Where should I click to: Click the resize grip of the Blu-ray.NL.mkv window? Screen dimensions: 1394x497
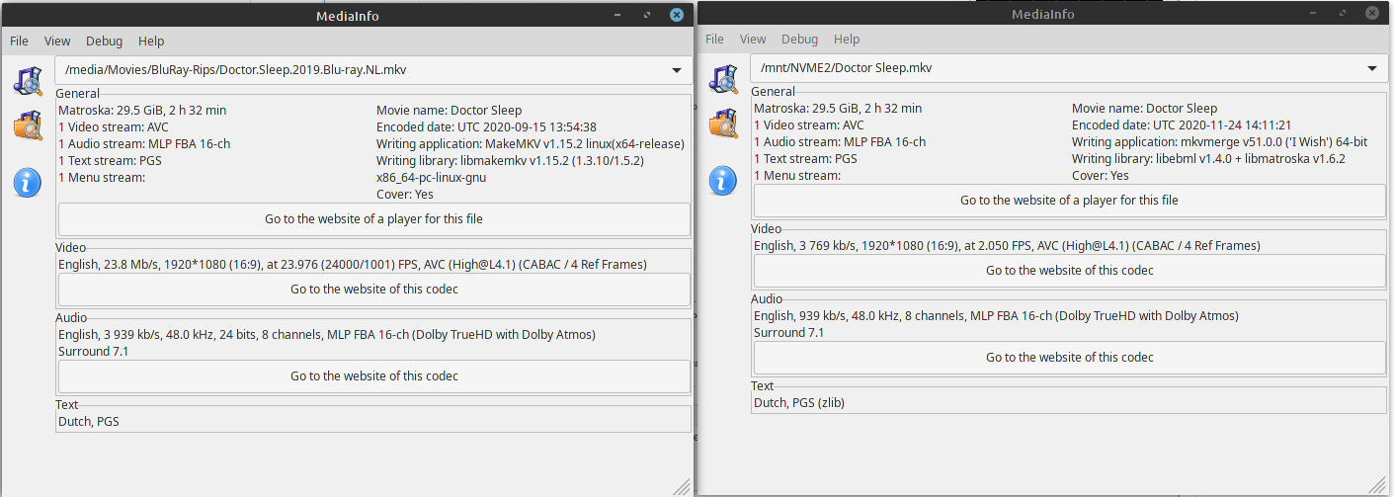(683, 486)
